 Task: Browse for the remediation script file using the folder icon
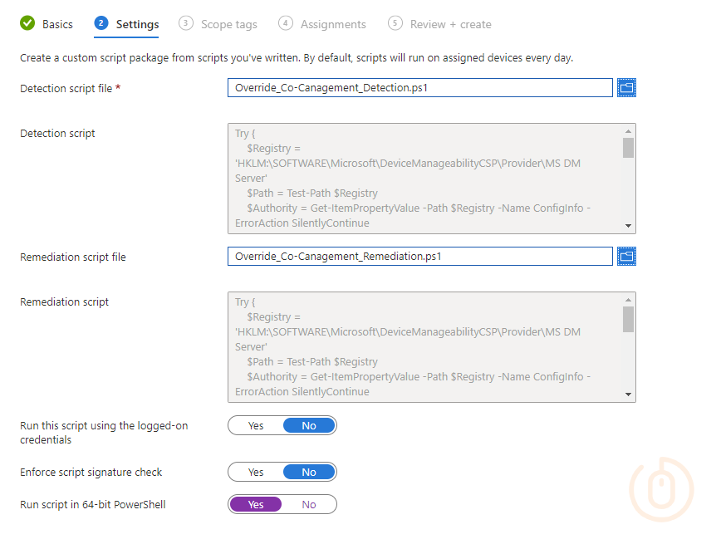[626, 257]
